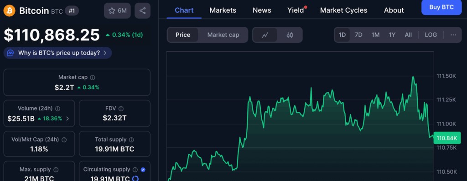Click the Buy BTC button
The height and width of the screenshot is (181, 467).
tap(441, 7)
